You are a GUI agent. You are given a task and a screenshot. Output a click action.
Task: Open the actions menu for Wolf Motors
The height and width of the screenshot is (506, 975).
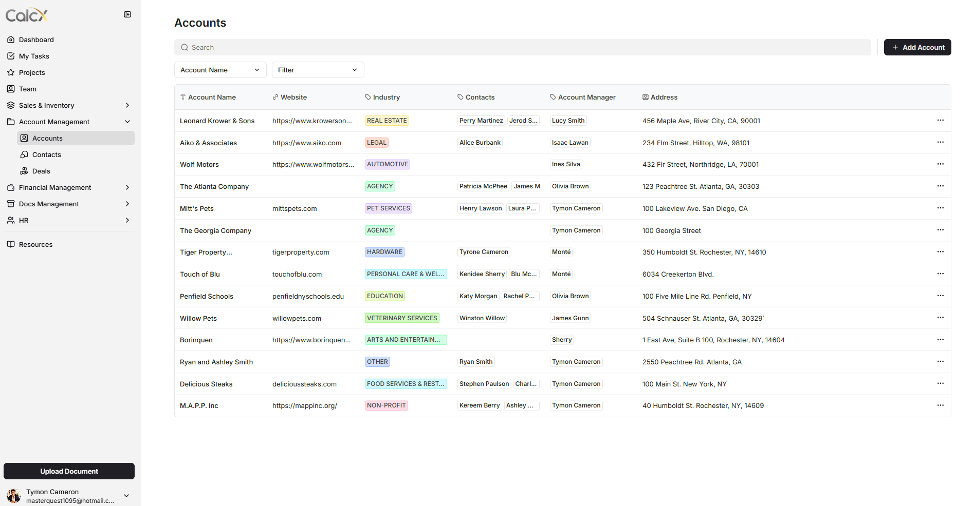[x=941, y=164]
